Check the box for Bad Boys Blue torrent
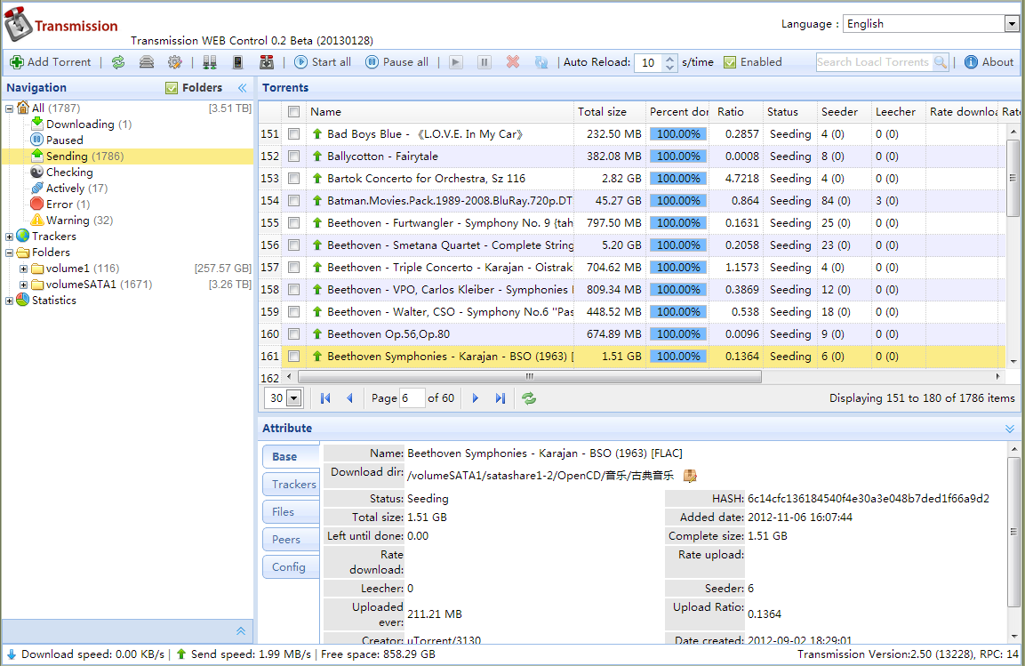Screen dimensions: 1025x666 (x=293, y=134)
